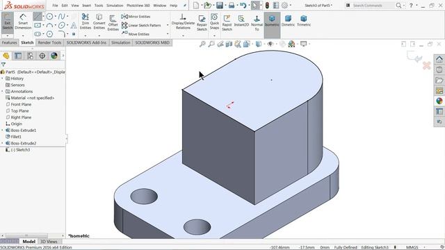Click the Exit Sketch button

8,22
